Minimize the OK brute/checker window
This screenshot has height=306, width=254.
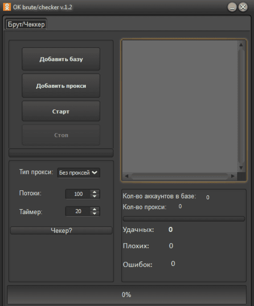coord(232,8)
